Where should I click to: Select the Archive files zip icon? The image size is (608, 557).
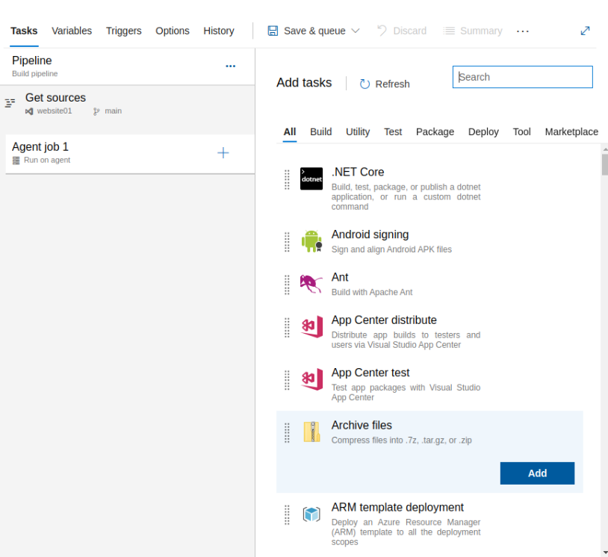[311, 432]
